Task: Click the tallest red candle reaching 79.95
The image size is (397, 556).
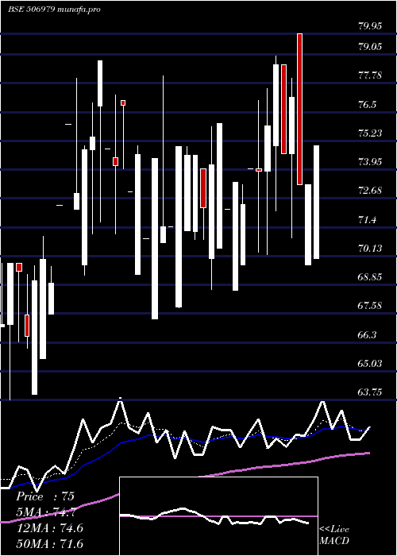Action: (300, 109)
